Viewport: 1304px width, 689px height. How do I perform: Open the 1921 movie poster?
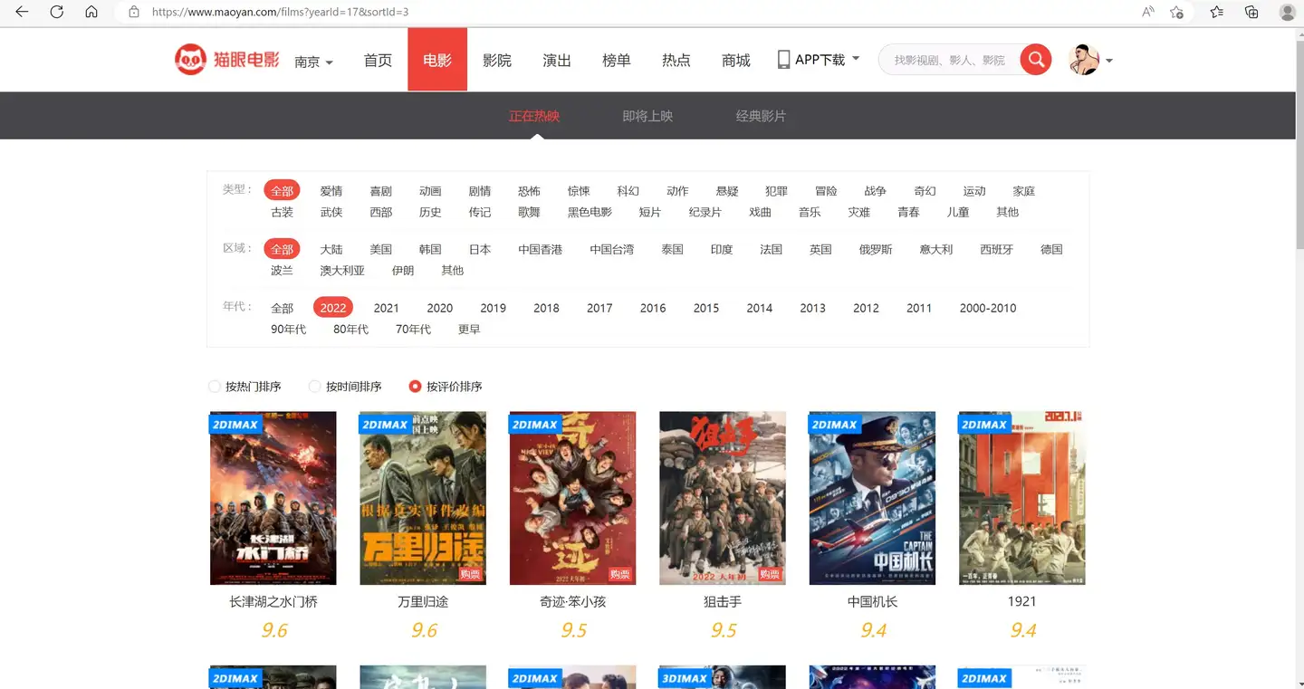[1022, 498]
